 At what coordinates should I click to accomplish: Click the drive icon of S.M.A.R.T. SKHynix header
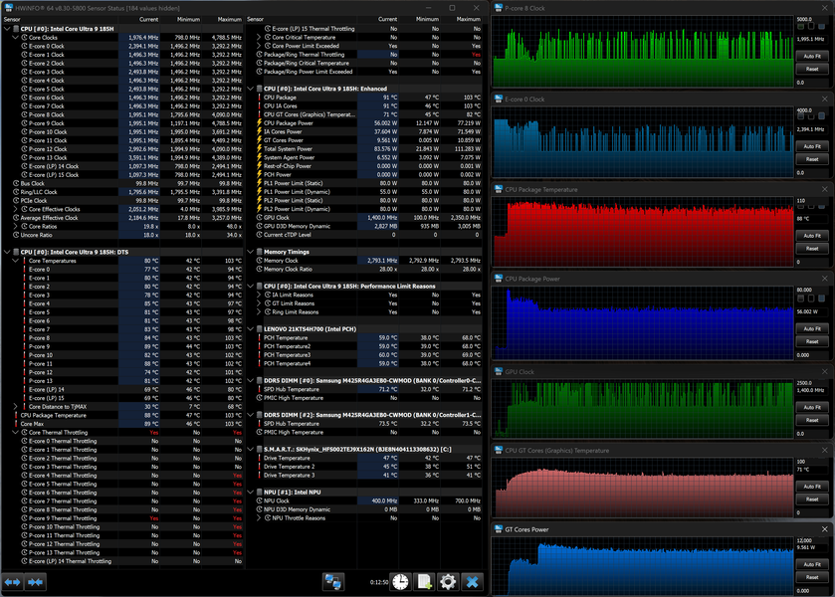coord(260,450)
